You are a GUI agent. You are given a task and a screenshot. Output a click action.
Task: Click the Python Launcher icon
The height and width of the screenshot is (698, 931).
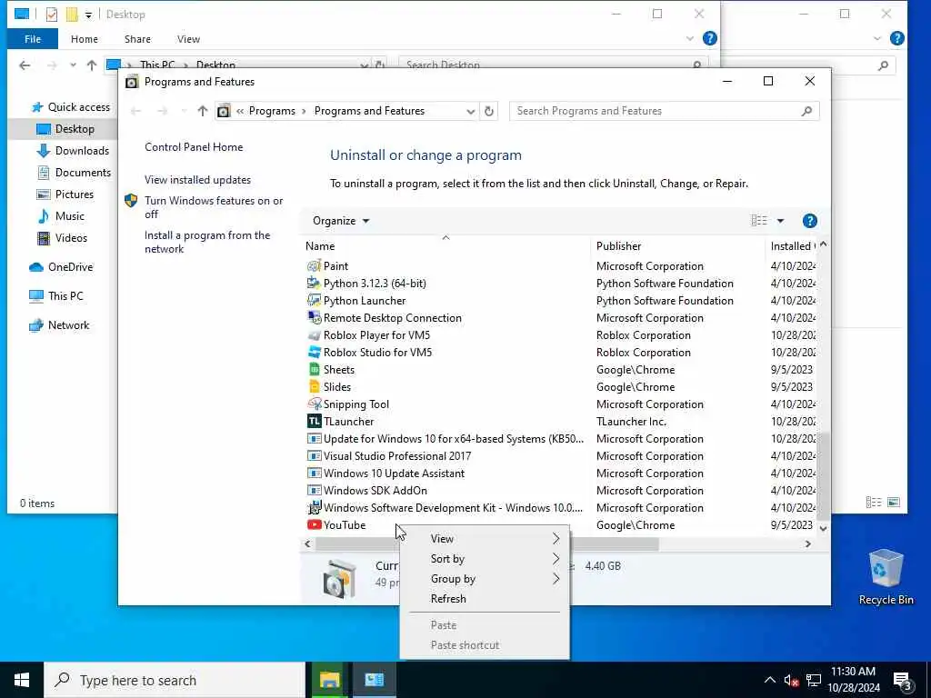coord(314,300)
